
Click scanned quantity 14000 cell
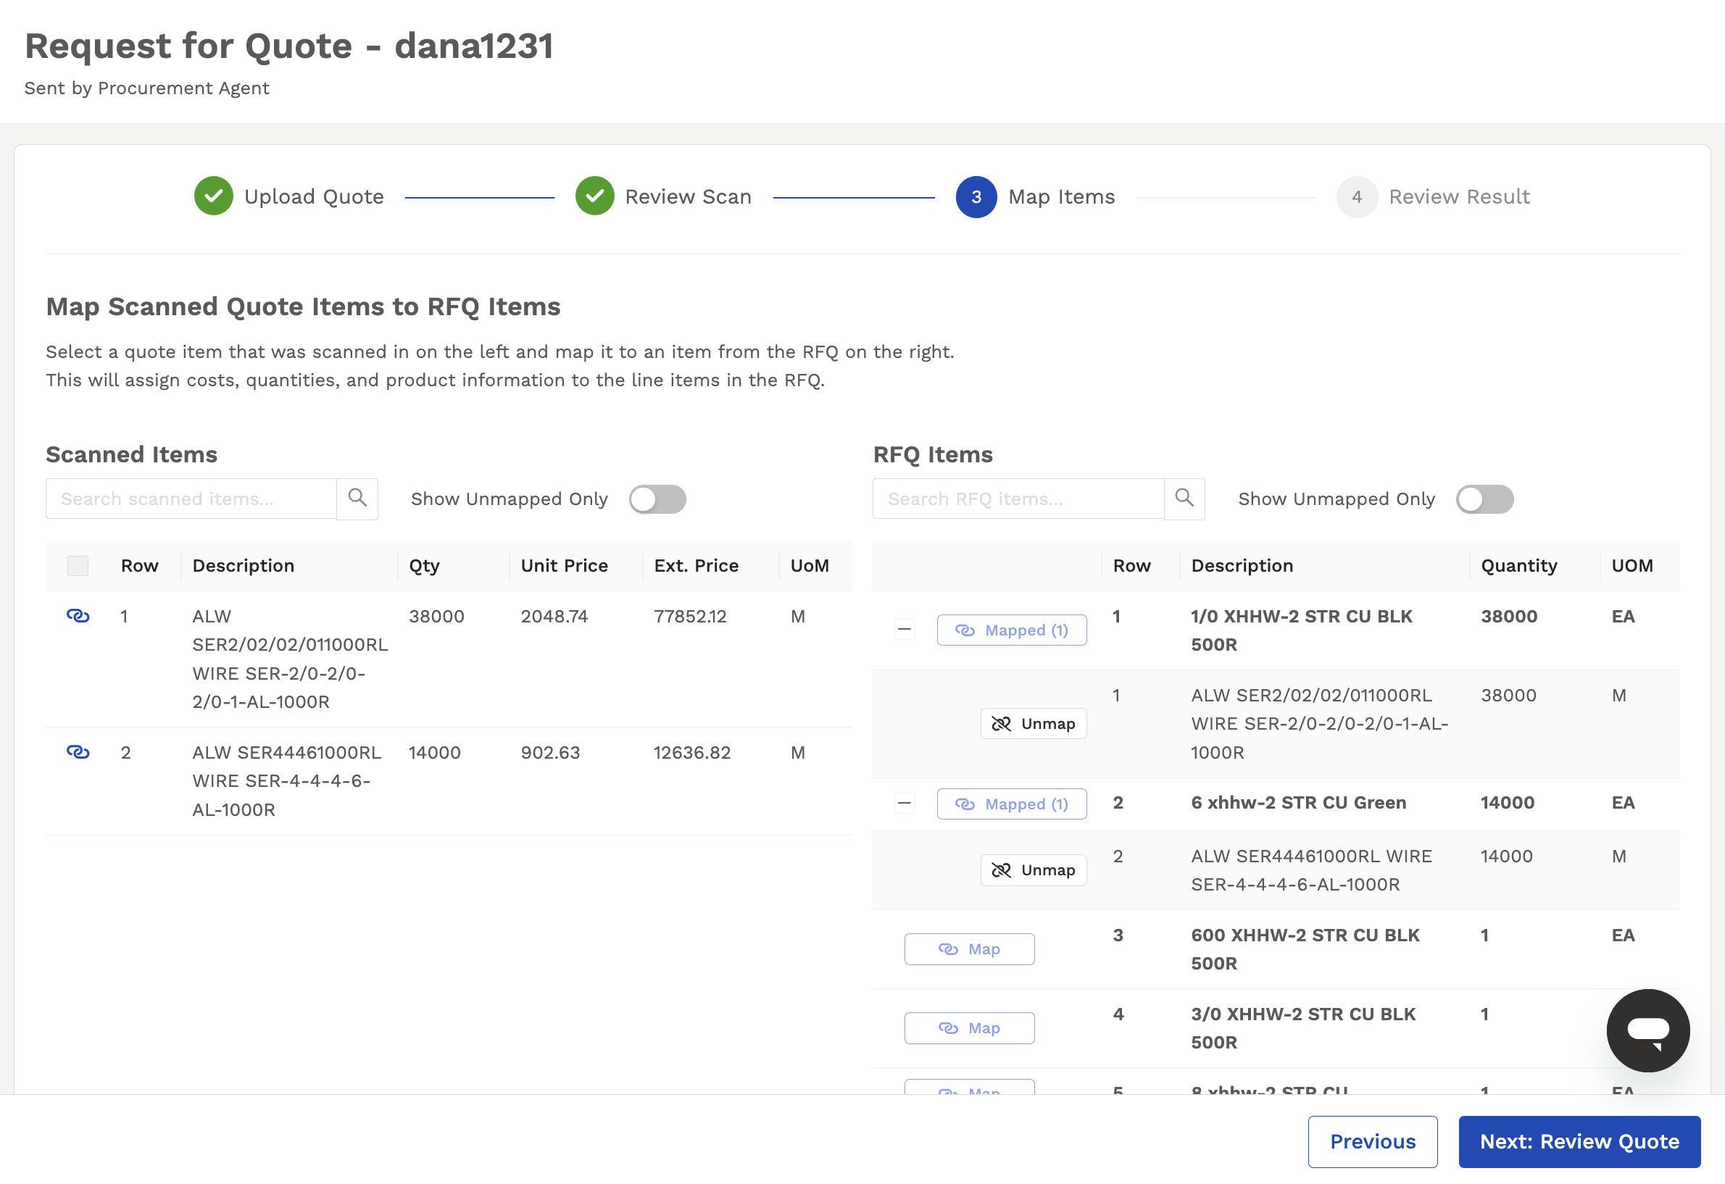pos(434,753)
